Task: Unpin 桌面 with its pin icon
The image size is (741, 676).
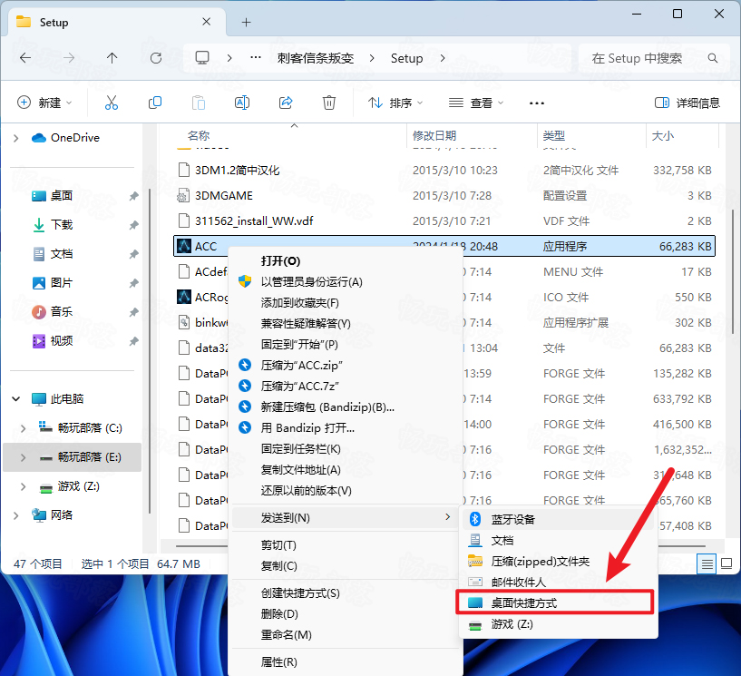Action: [x=133, y=196]
